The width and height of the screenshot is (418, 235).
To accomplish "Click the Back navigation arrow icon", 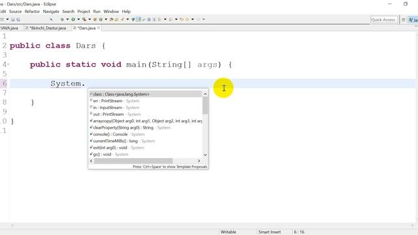I will (187, 20).
